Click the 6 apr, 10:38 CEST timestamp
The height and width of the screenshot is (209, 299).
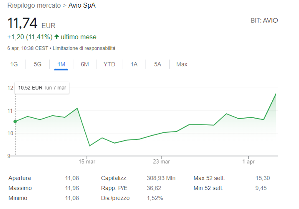(x=28, y=48)
